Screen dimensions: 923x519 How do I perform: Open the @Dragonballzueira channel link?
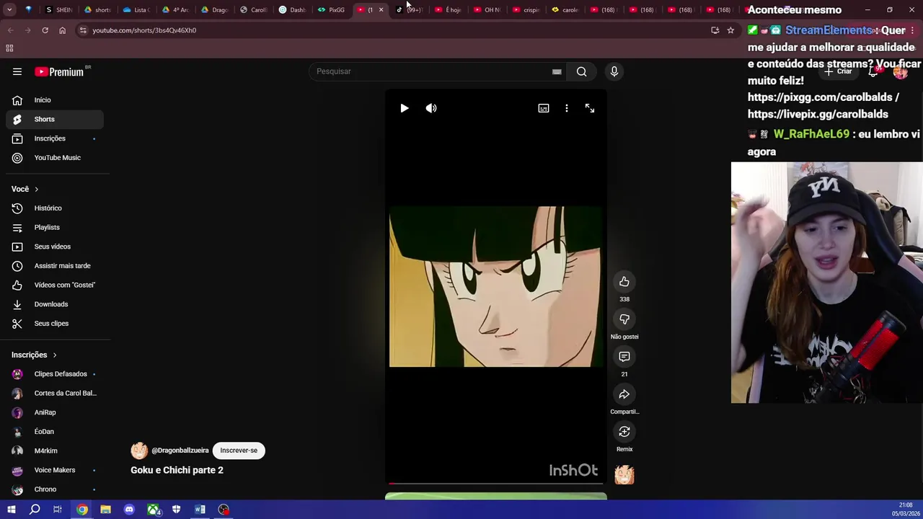point(180,451)
